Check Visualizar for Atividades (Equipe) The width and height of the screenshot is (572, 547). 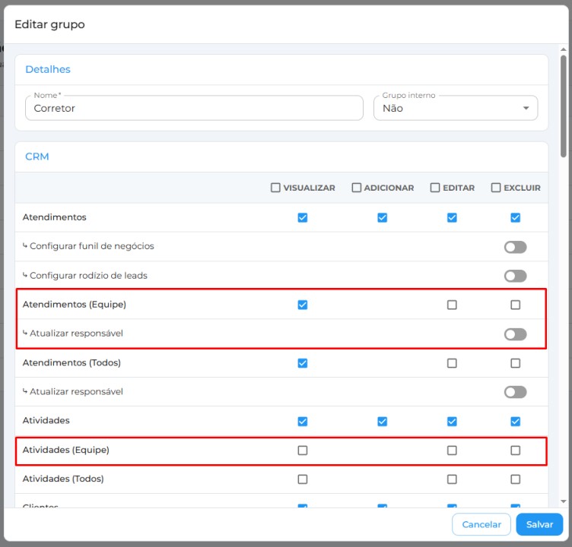pos(303,451)
